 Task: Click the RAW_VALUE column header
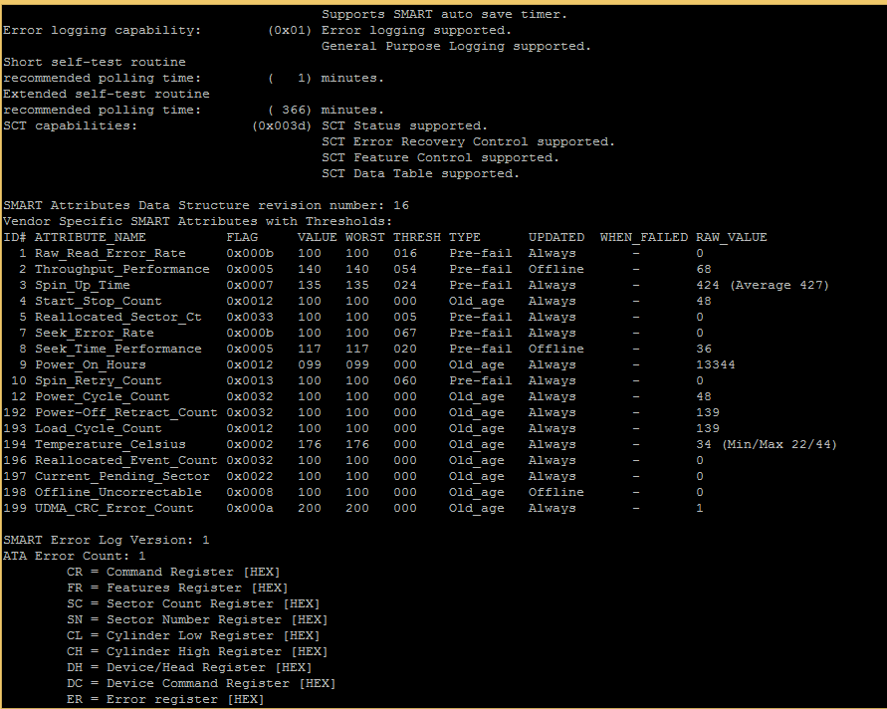pyautogui.click(x=731, y=237)
